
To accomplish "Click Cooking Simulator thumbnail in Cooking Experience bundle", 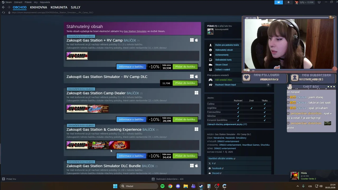I will pos(98,145).
